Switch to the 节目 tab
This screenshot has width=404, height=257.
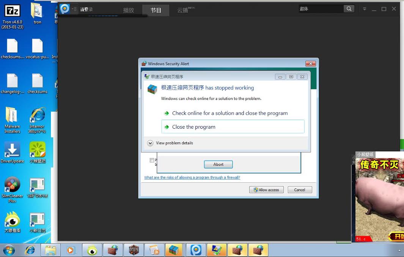coord(156,10)
